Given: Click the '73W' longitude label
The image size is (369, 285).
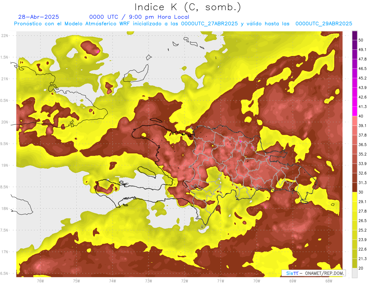Looking at the screenshot, I should point(149,281).
